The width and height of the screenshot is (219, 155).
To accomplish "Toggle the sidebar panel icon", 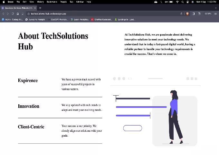I will [194, 14].
